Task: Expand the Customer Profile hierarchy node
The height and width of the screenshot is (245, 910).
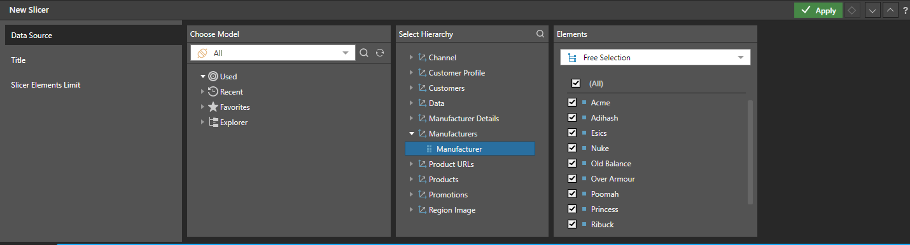Action: click(411, 73)
